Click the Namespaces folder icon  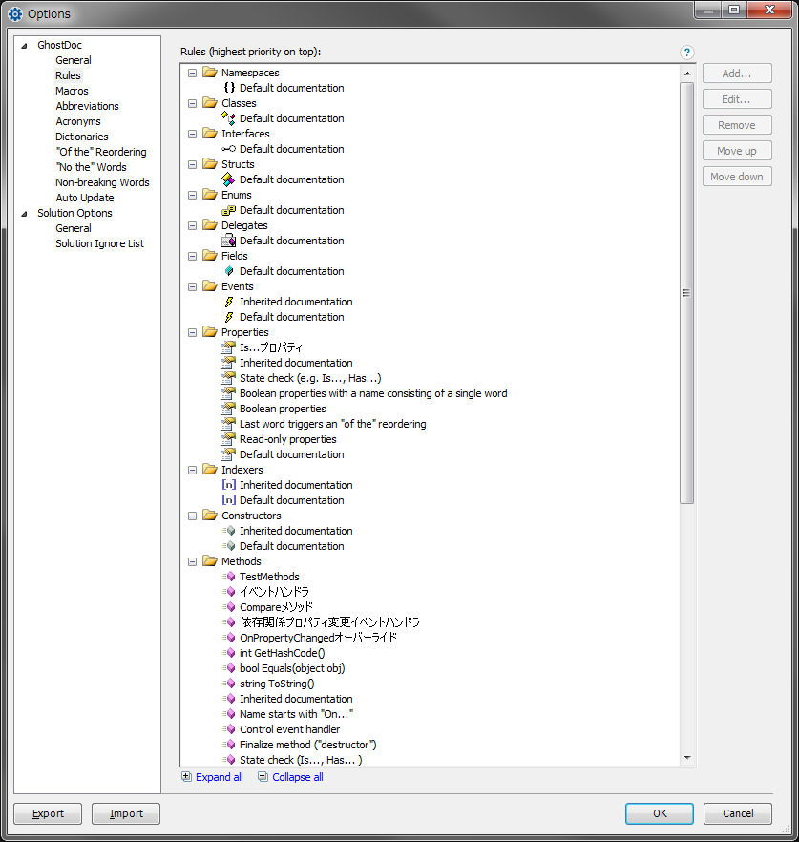click(209, 72)
